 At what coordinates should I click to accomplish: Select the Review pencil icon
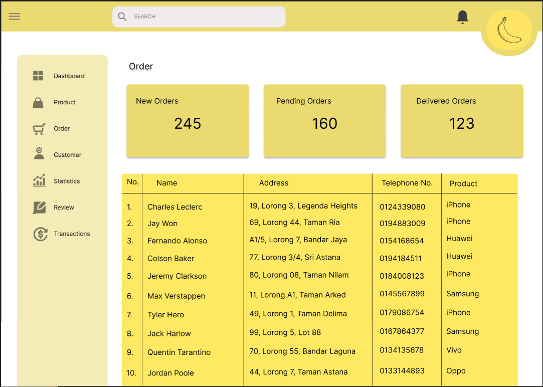(39, 208)
